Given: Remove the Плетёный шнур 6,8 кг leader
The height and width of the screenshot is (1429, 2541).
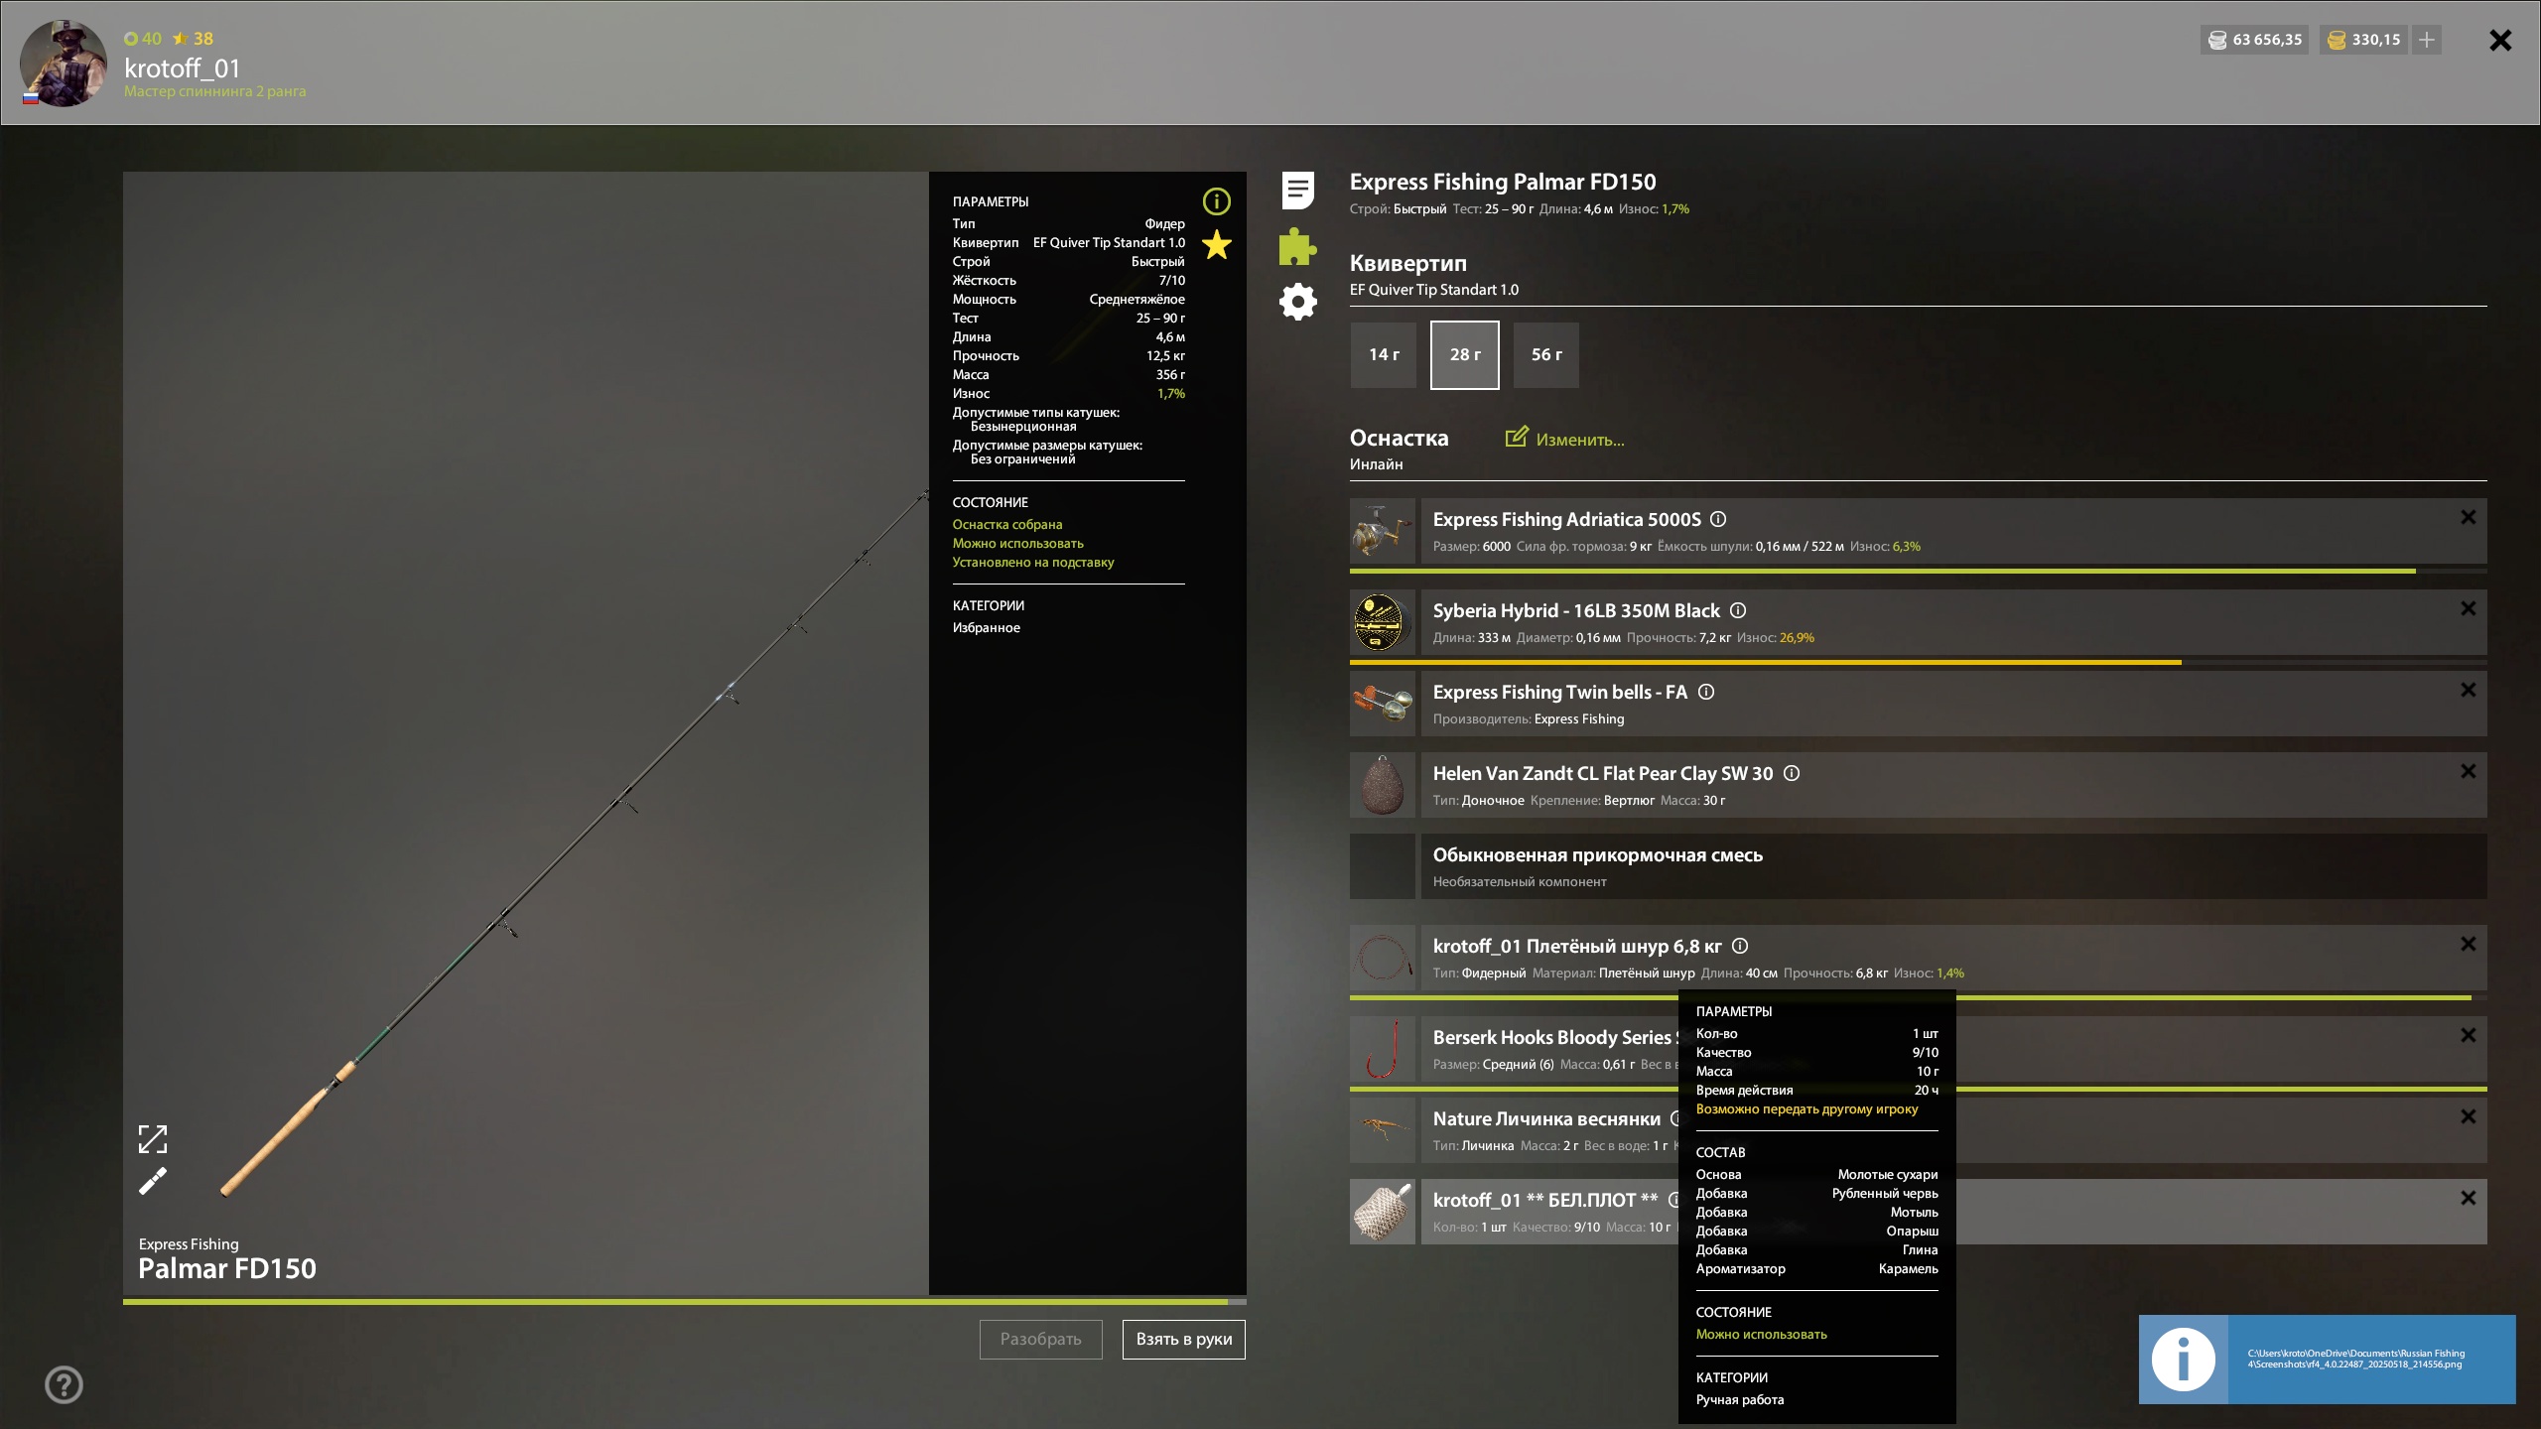Looking at the screenshot, I should [x=2469, y=944].
